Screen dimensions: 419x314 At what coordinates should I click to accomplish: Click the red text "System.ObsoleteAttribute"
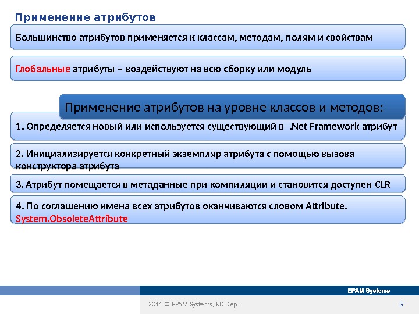tap(72, 219)
